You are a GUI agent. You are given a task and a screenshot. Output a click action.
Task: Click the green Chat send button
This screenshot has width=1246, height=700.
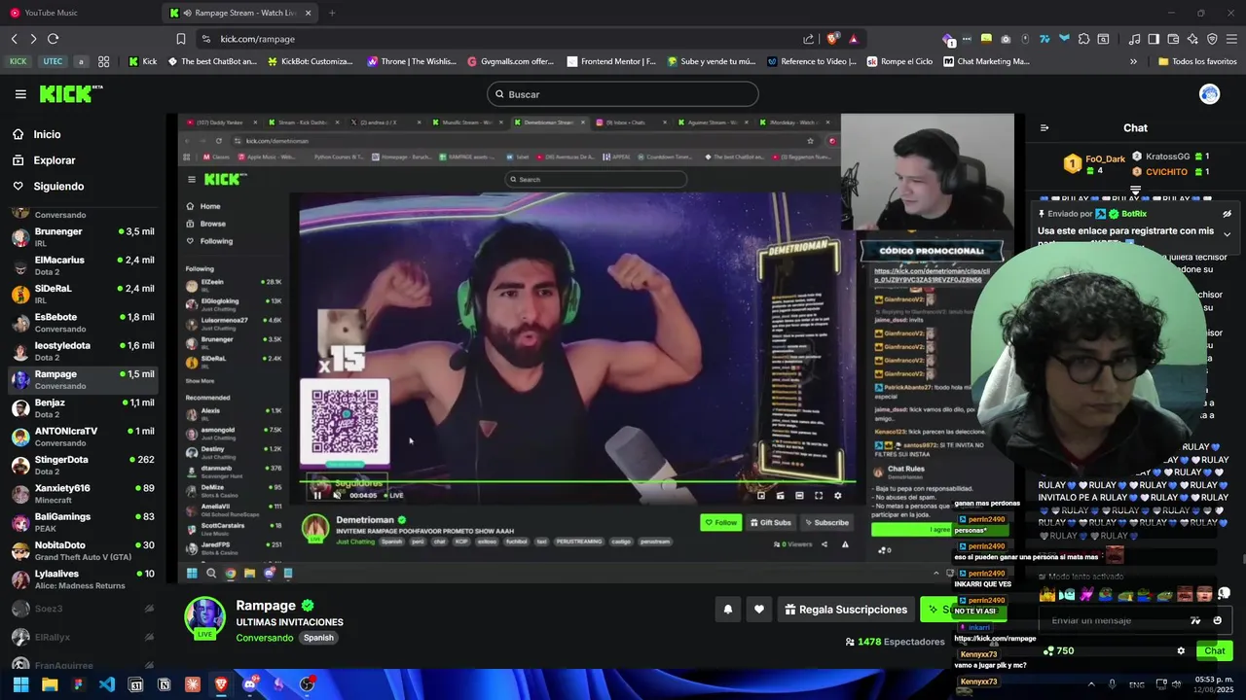1215,651
